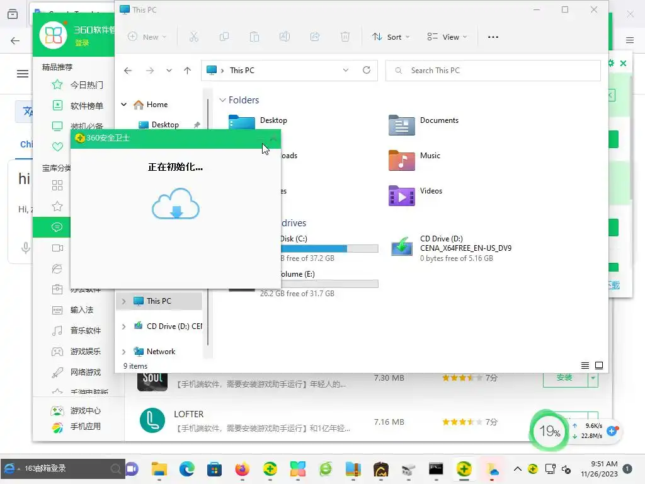Expand the This PC tree node

[124, 301]
